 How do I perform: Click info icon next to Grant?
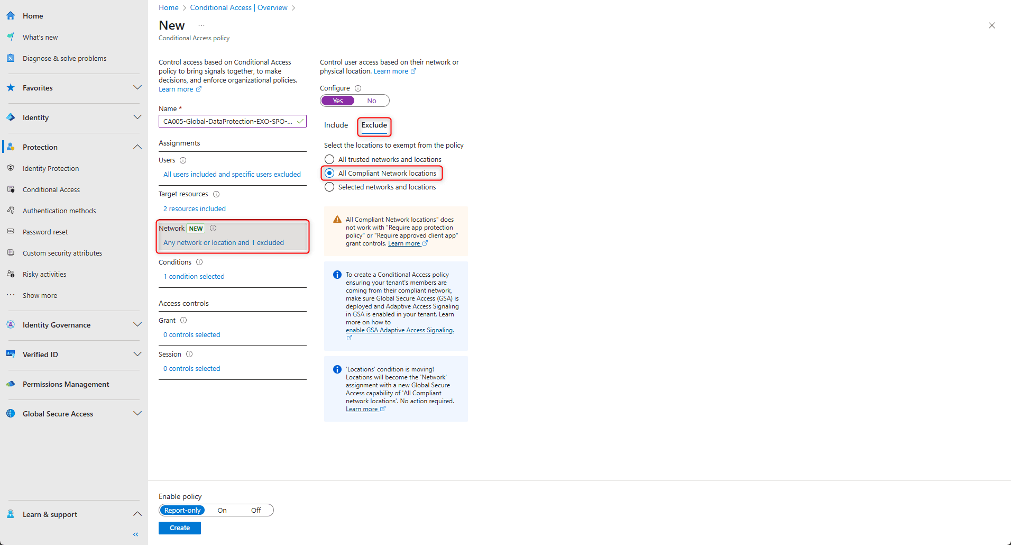tap(183, 320)
